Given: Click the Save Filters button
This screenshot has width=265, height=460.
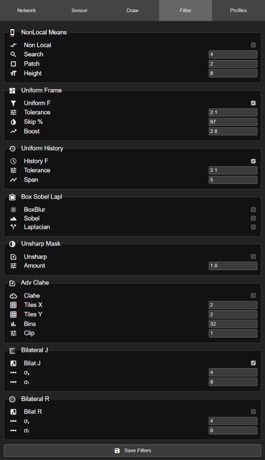Looking at the screenshot, I should 132,451.
